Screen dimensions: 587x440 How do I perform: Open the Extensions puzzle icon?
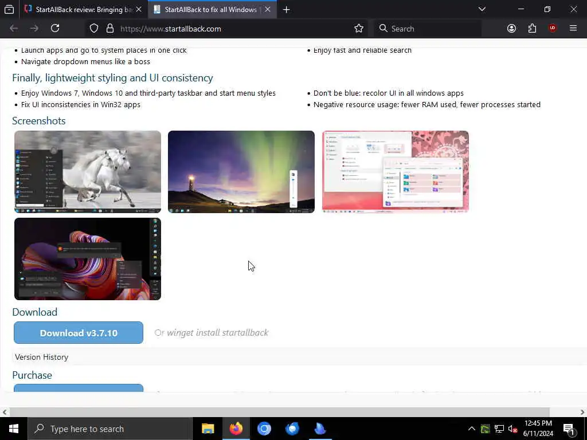[x=532, y=29]
